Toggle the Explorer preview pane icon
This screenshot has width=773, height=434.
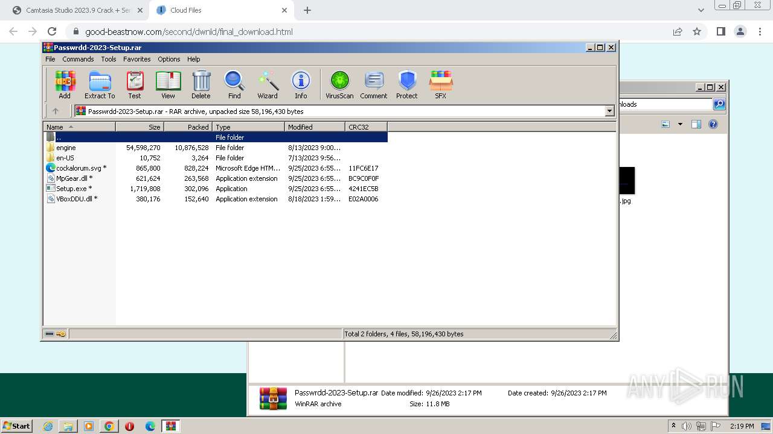[696, 124]
